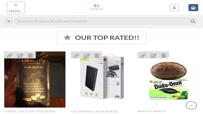Delete the Ubuntu Coffee product
Image resolution: width=203 pixels, height=114 pixels.
(30, 56)
